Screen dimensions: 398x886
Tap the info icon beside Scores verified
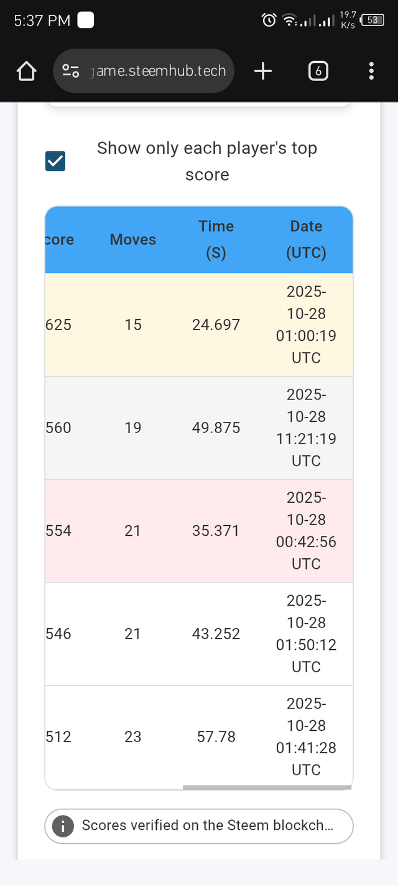pos(62,826)
